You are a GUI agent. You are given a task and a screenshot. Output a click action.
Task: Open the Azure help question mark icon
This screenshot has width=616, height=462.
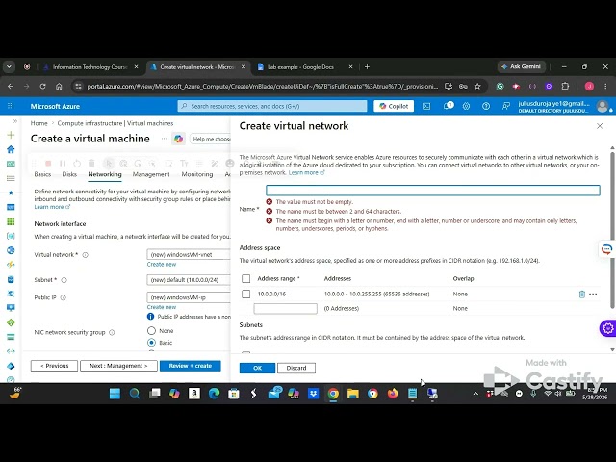(x=486, y=106)
